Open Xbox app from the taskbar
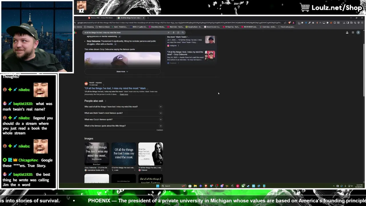 point(243,186)
